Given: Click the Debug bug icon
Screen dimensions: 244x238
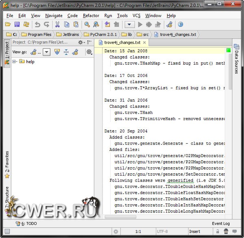Looking at the screenshot, I should 149,24.
